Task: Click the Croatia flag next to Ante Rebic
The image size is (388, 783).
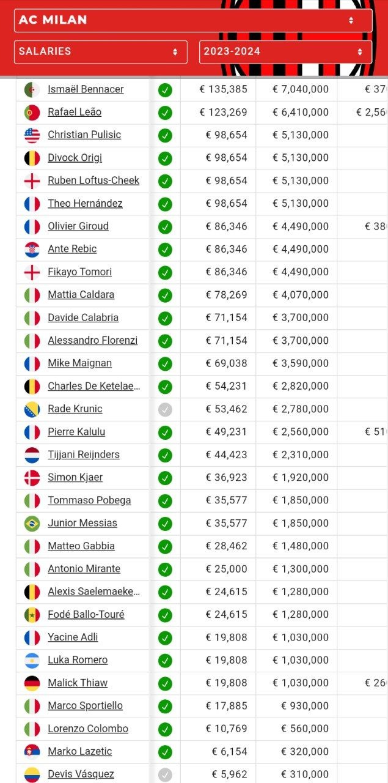Action: click(x=32, y=250)
